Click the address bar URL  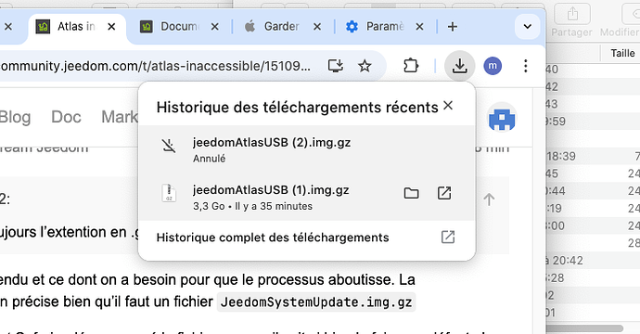156,66
